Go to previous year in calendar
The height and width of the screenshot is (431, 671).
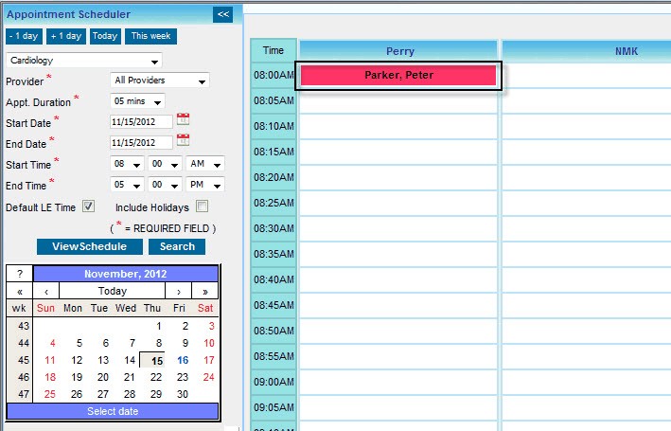coord(20,291)
